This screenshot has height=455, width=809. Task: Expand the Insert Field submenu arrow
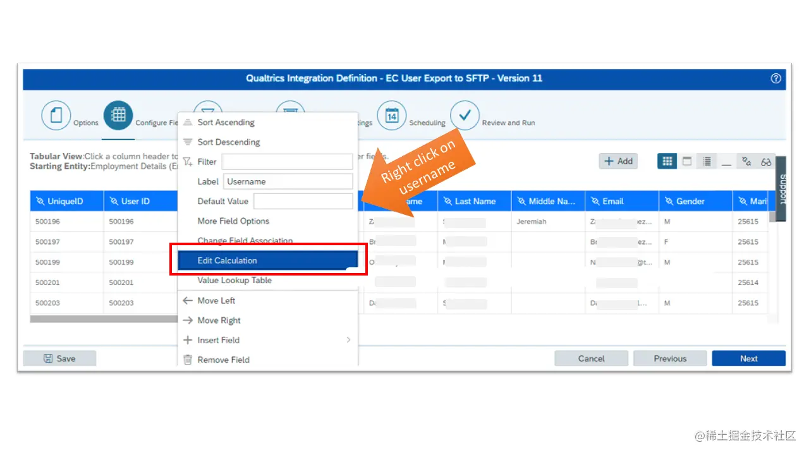(x=348, y=340)
